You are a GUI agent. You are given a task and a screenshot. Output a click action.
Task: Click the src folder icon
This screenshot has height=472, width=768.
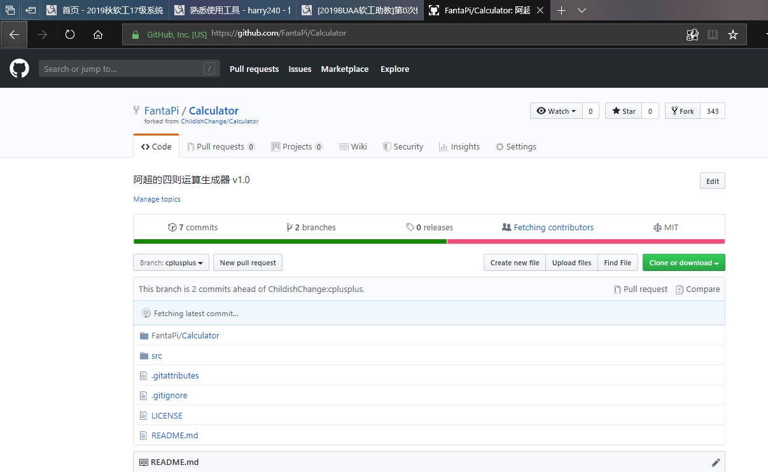pos(144,356)
